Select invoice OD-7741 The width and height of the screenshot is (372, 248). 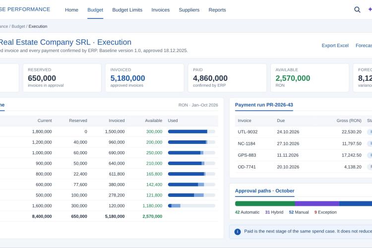pos(247,167)
